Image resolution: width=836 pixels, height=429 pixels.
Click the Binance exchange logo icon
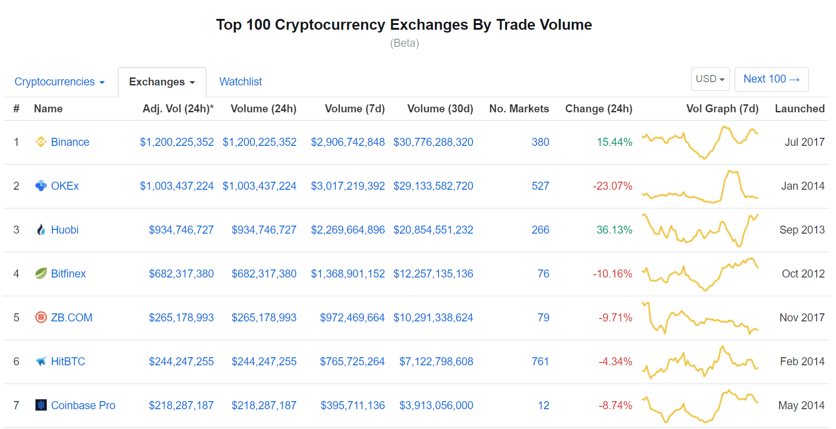(41, 142)
